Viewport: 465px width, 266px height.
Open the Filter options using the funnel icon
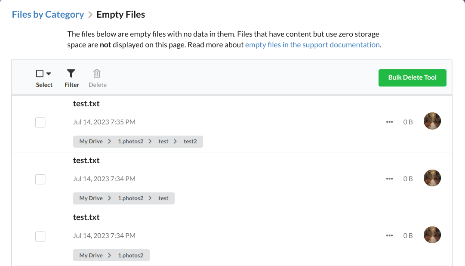[x=71, y=73]
